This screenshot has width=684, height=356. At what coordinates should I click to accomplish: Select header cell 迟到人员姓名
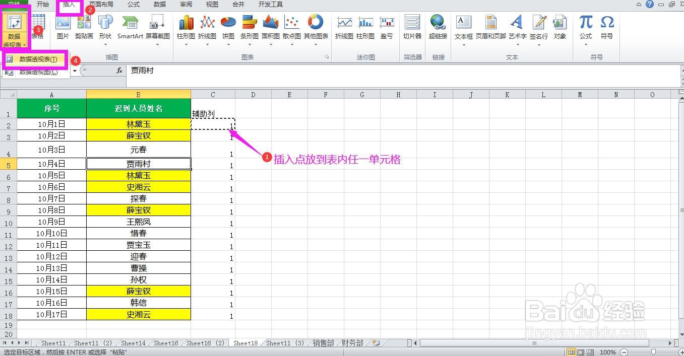tap(139, 108)
